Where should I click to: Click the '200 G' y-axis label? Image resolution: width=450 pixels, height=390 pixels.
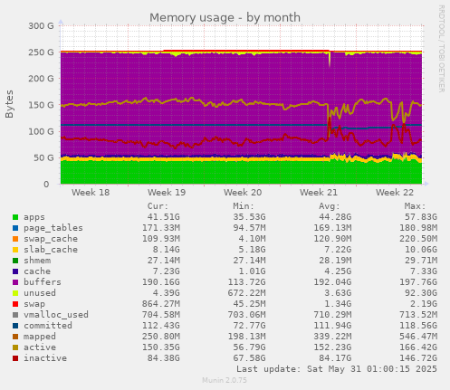[41, 79]
